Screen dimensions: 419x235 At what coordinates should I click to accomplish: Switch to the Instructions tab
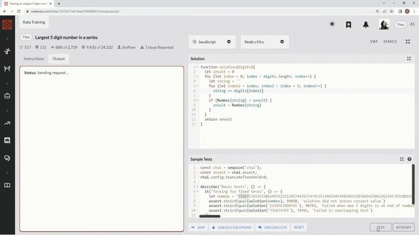(33, 59)
